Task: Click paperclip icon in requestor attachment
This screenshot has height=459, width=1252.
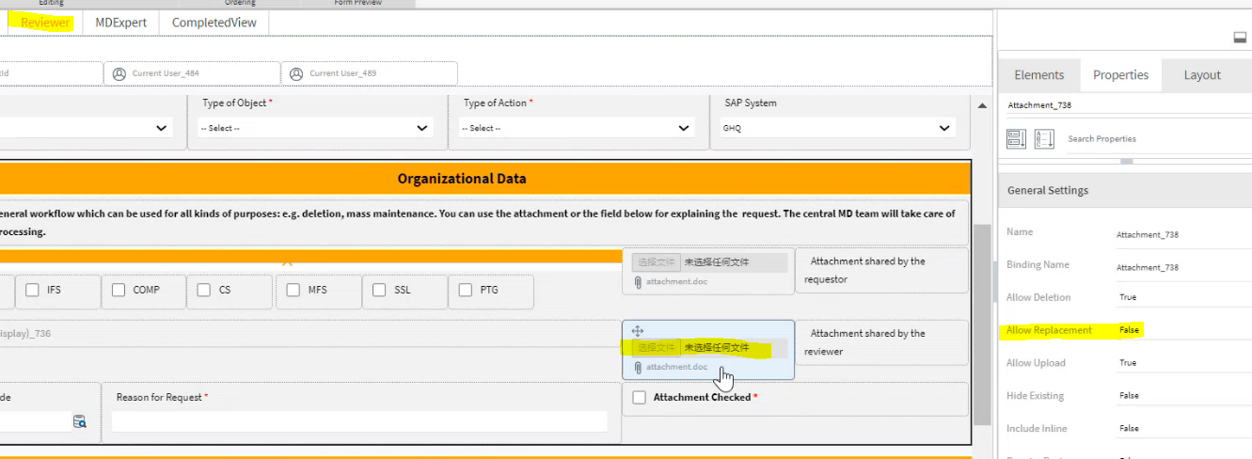Action: [x=638, y=282]
